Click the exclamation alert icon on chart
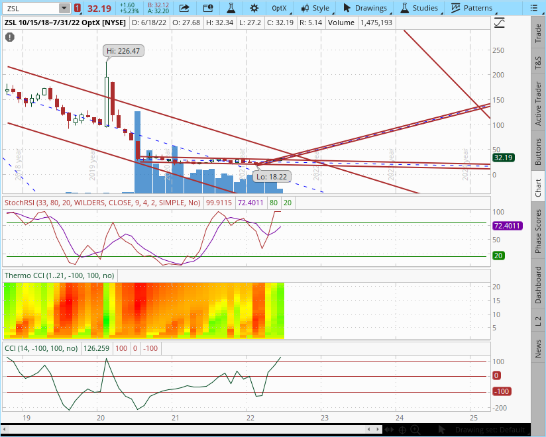This screenshot has width=546, height=437. click(x=9, y=37)
